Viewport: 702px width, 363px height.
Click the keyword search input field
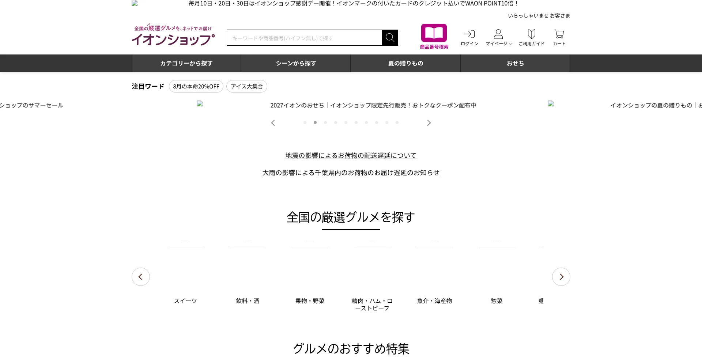(304, 38)
